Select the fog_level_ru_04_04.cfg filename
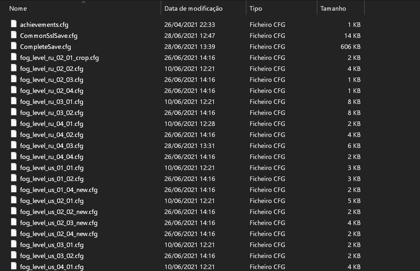This screenshot has height=271, width=420. pos(52,157)
